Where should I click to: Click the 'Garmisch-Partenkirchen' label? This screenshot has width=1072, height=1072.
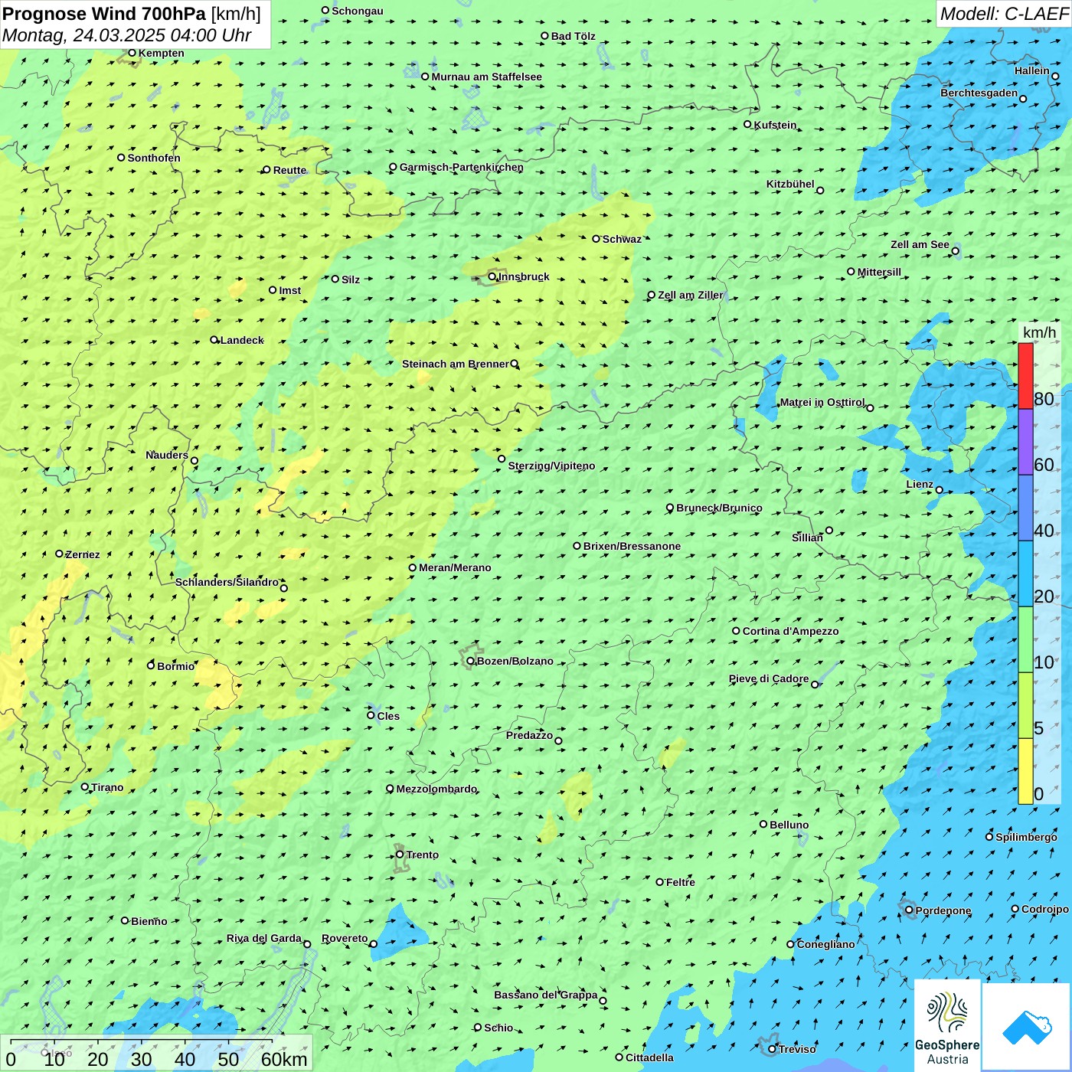pos(462,167)
